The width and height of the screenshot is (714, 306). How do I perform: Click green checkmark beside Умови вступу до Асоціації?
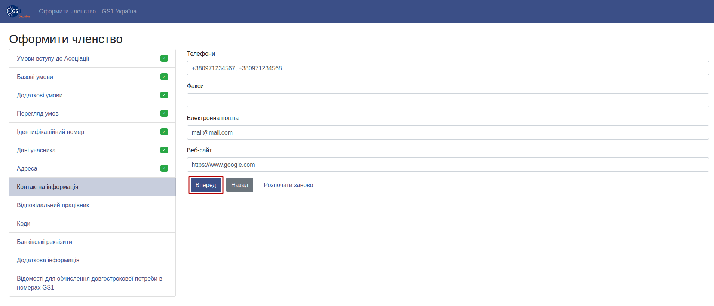click(x=164, y=58)
